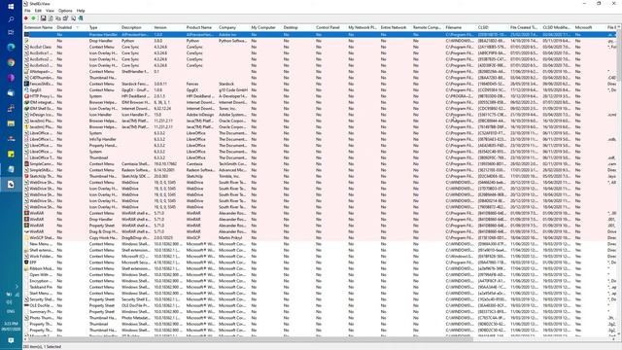Screen dimensions: 622x350
Task: Sort by the Description column header
Action: pos(136,28)
